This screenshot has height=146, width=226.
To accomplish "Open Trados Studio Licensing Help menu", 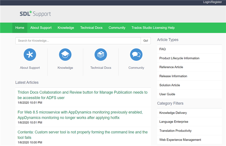I will coord(153,28).
